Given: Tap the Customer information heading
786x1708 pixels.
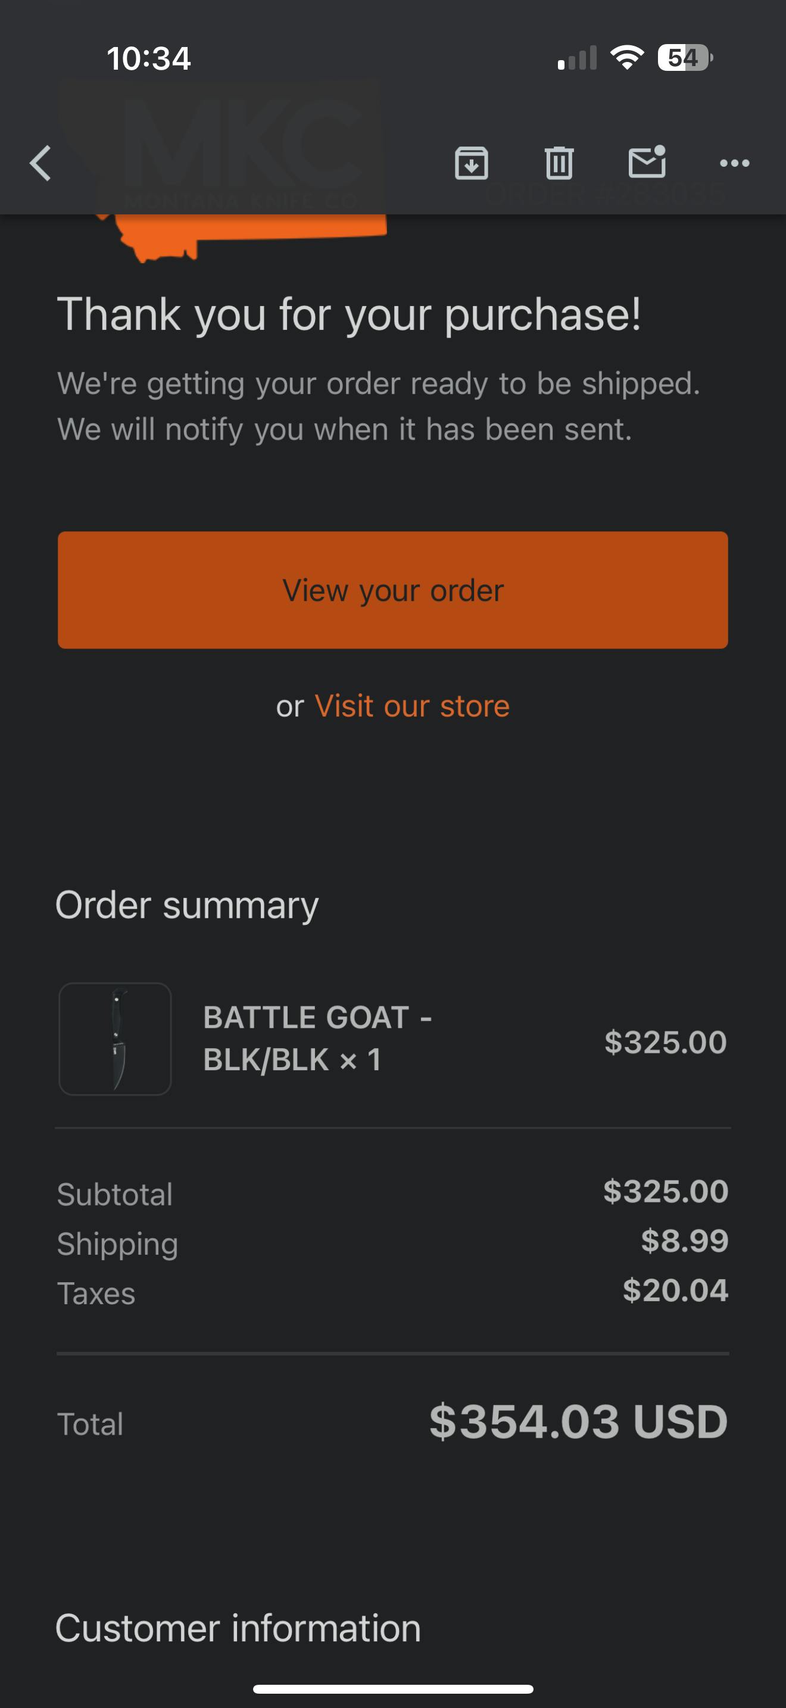Looking at the screenshot, I should (238, 1628).
